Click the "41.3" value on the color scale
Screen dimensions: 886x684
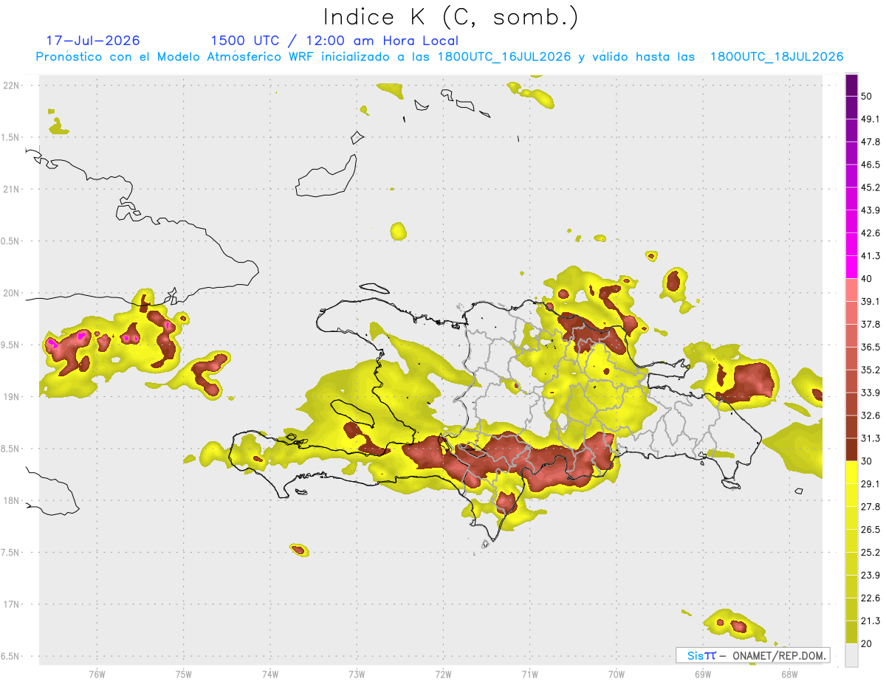click(x=870, y=256)
